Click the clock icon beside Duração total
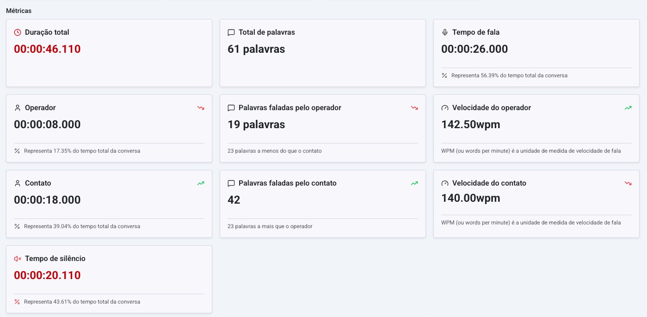 pos(18,32)
